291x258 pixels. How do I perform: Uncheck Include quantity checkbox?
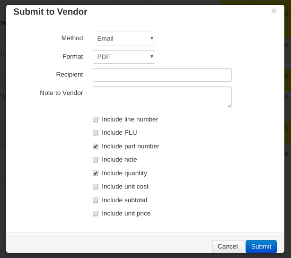tap(96, 173)
